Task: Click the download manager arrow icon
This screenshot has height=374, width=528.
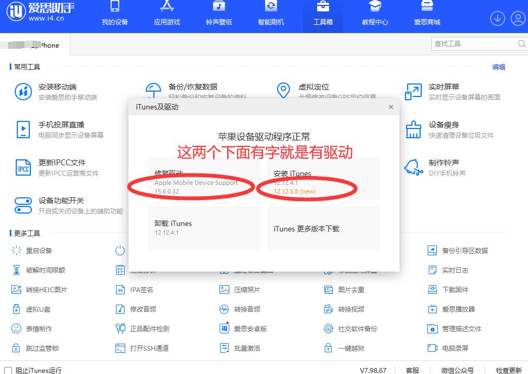Action: coord(497,18)
